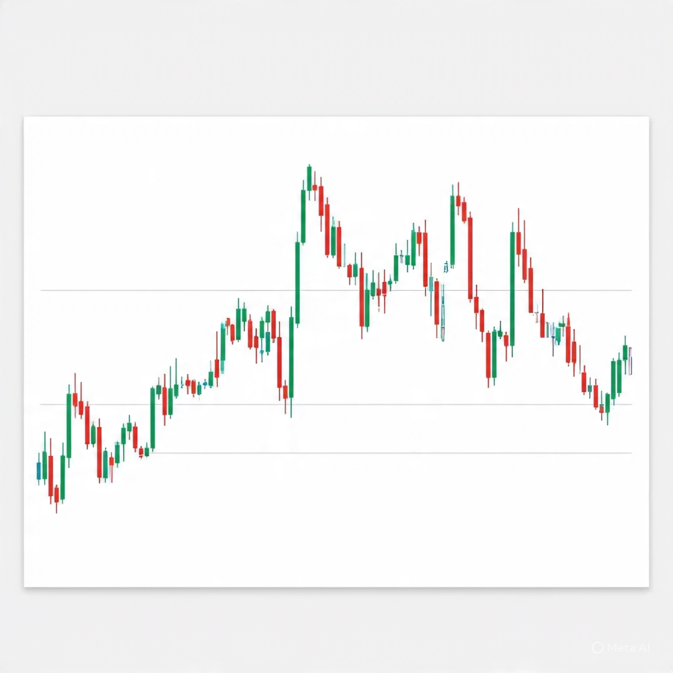Select the last pale candle on the far right

point(630,361)
